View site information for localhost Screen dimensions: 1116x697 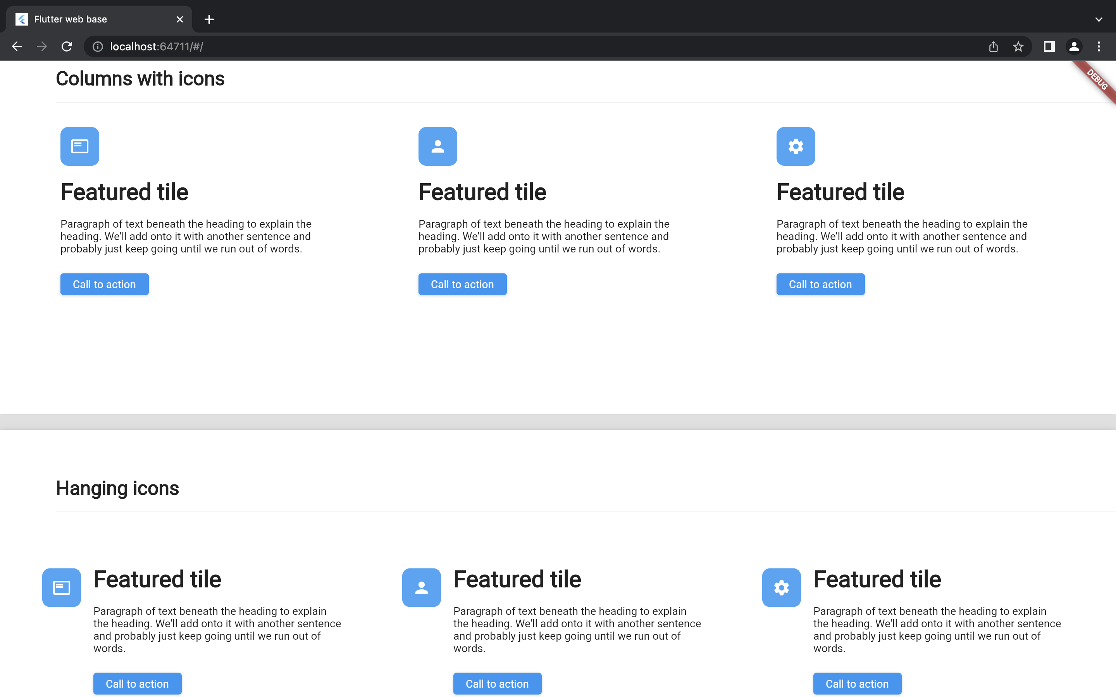point(98,46)
